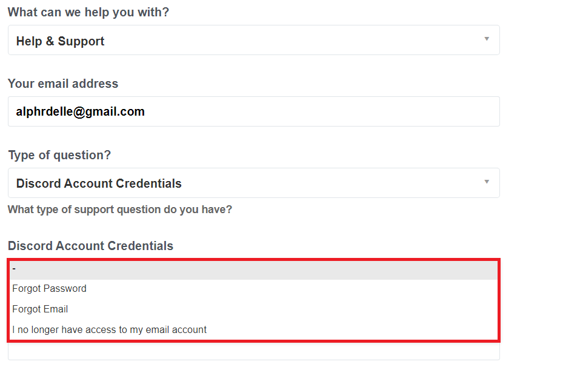Click the "Type of question?" label
Viewport: 580px width, 376px height.
point(59,155)
